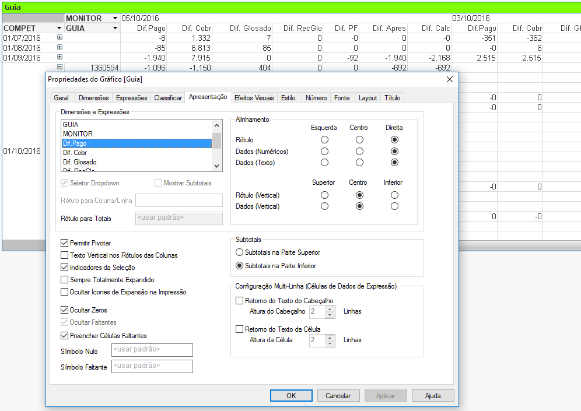
Task: Open the MONITOR field dropdown
Action: tap(115, 19)
